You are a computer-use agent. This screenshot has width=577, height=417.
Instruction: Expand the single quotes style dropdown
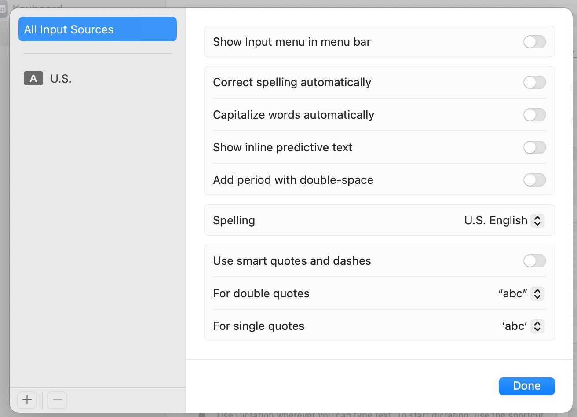point(537,326)
